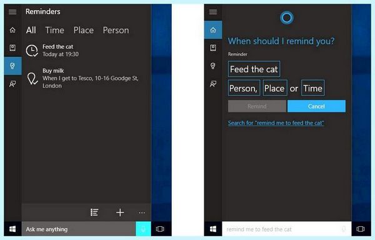Click the 'Today at 19:30' reminder time
The image size is (375, 240).
coord(61,54)
